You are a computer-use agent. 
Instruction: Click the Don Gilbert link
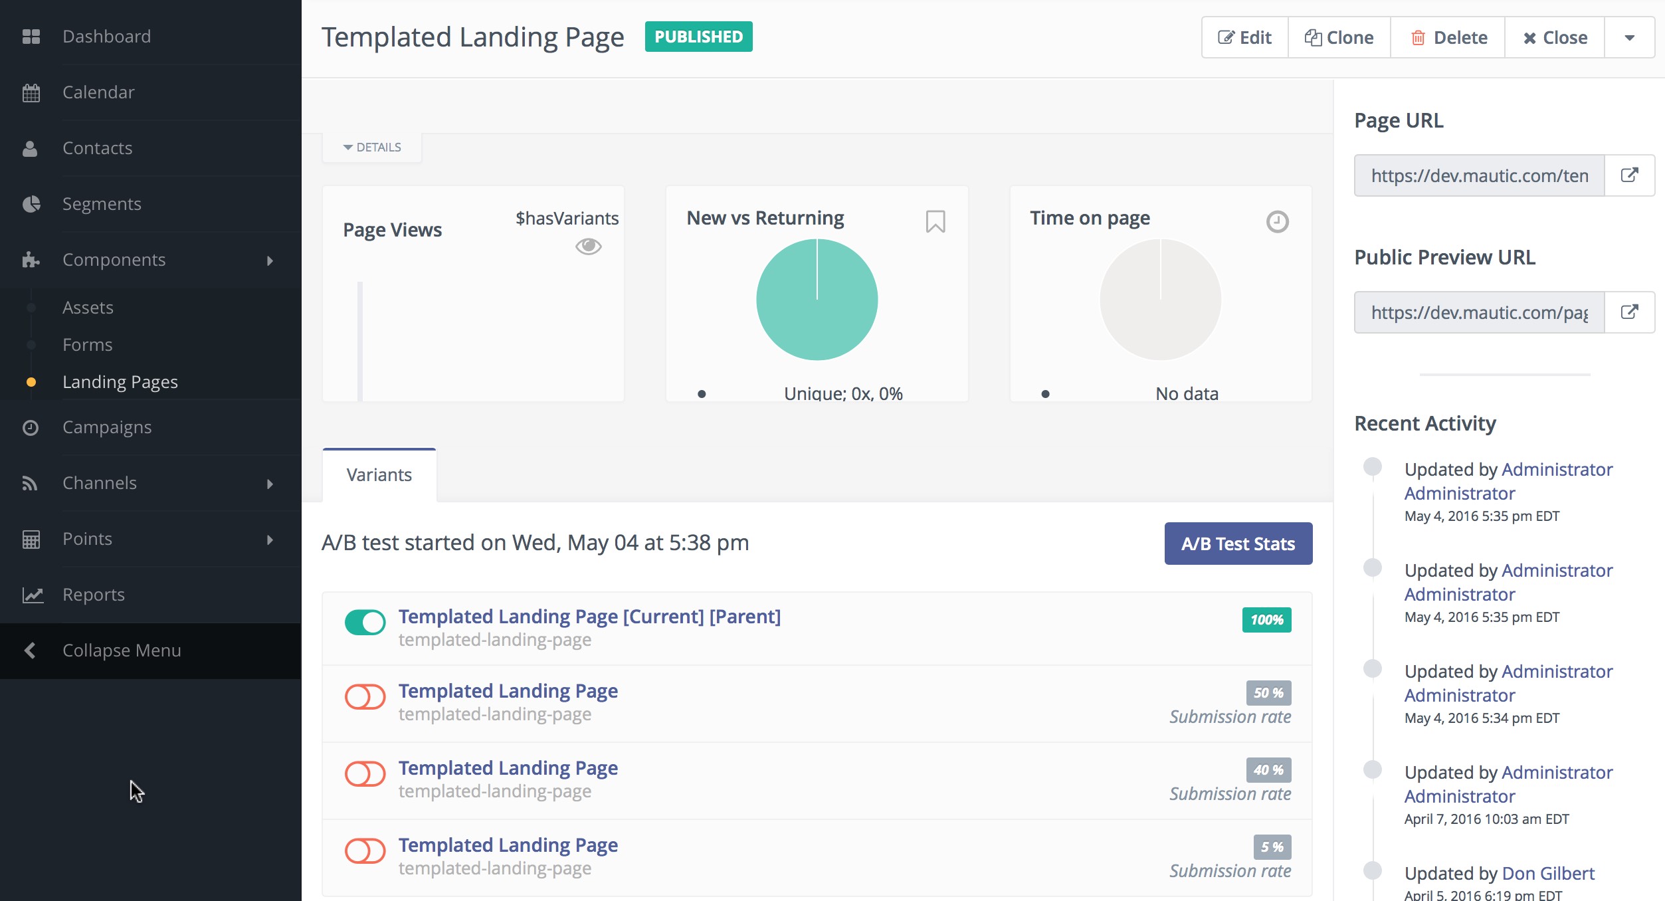point(1548,873)
